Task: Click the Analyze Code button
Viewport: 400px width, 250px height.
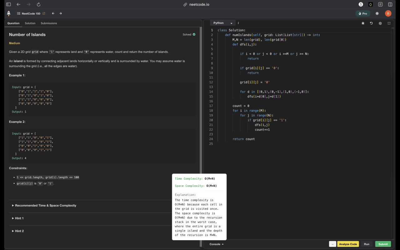Action: pos(348,244)
